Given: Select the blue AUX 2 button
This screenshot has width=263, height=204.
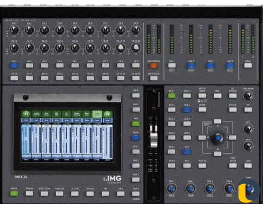Looking at the screenshot, I should [x=187, y=109].
